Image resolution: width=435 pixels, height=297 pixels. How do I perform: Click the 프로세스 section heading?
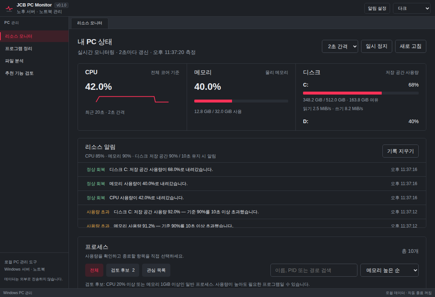tap(97, 247)
